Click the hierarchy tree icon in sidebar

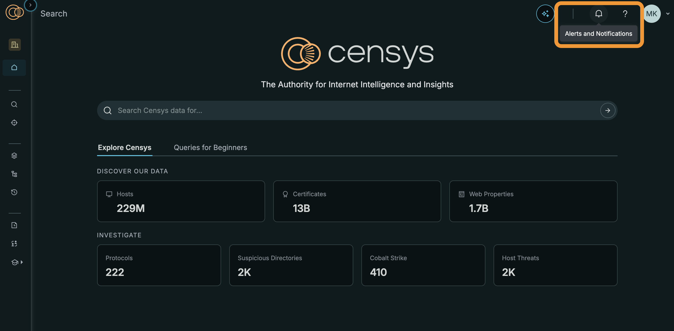[x=14, y=174]
